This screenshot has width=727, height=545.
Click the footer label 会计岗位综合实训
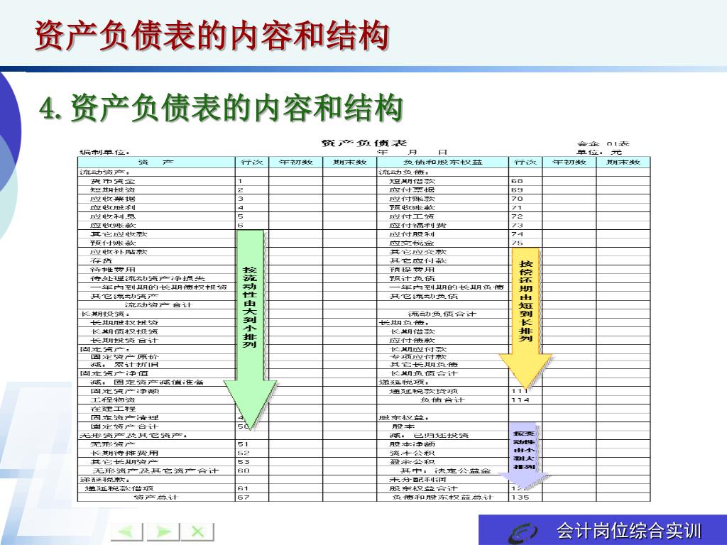point(629,531)
